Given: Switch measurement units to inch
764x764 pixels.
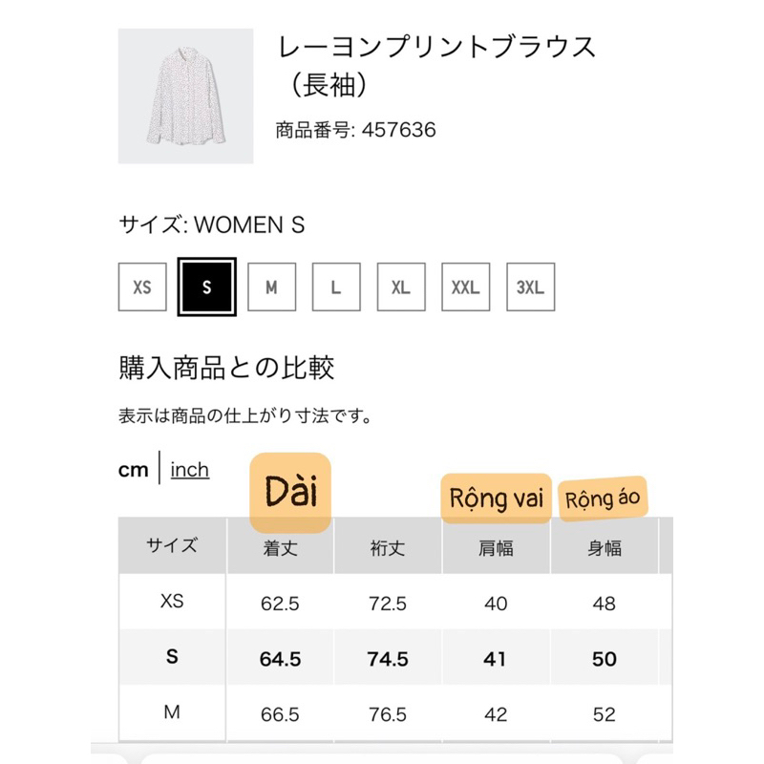Looking at the screenshot, I should pos(189,470).
